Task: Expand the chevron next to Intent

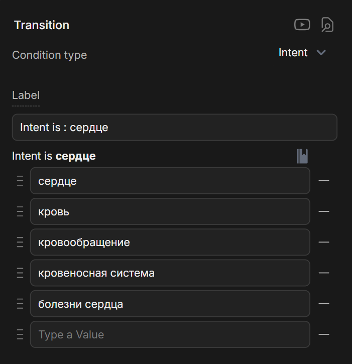Action: pos(321,53)
